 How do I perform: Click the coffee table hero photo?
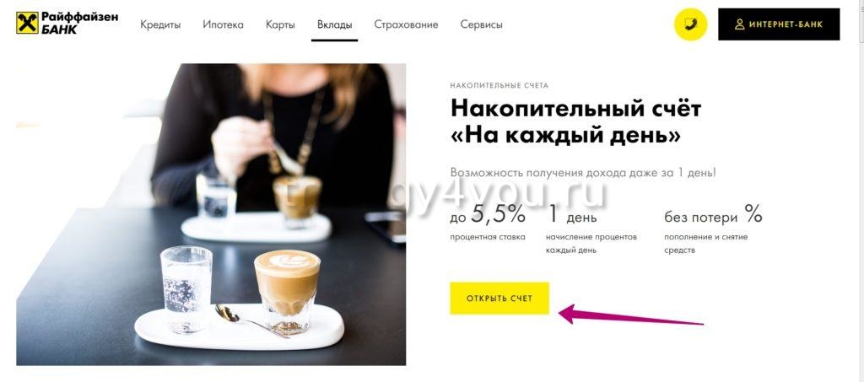tap(211, 215)
